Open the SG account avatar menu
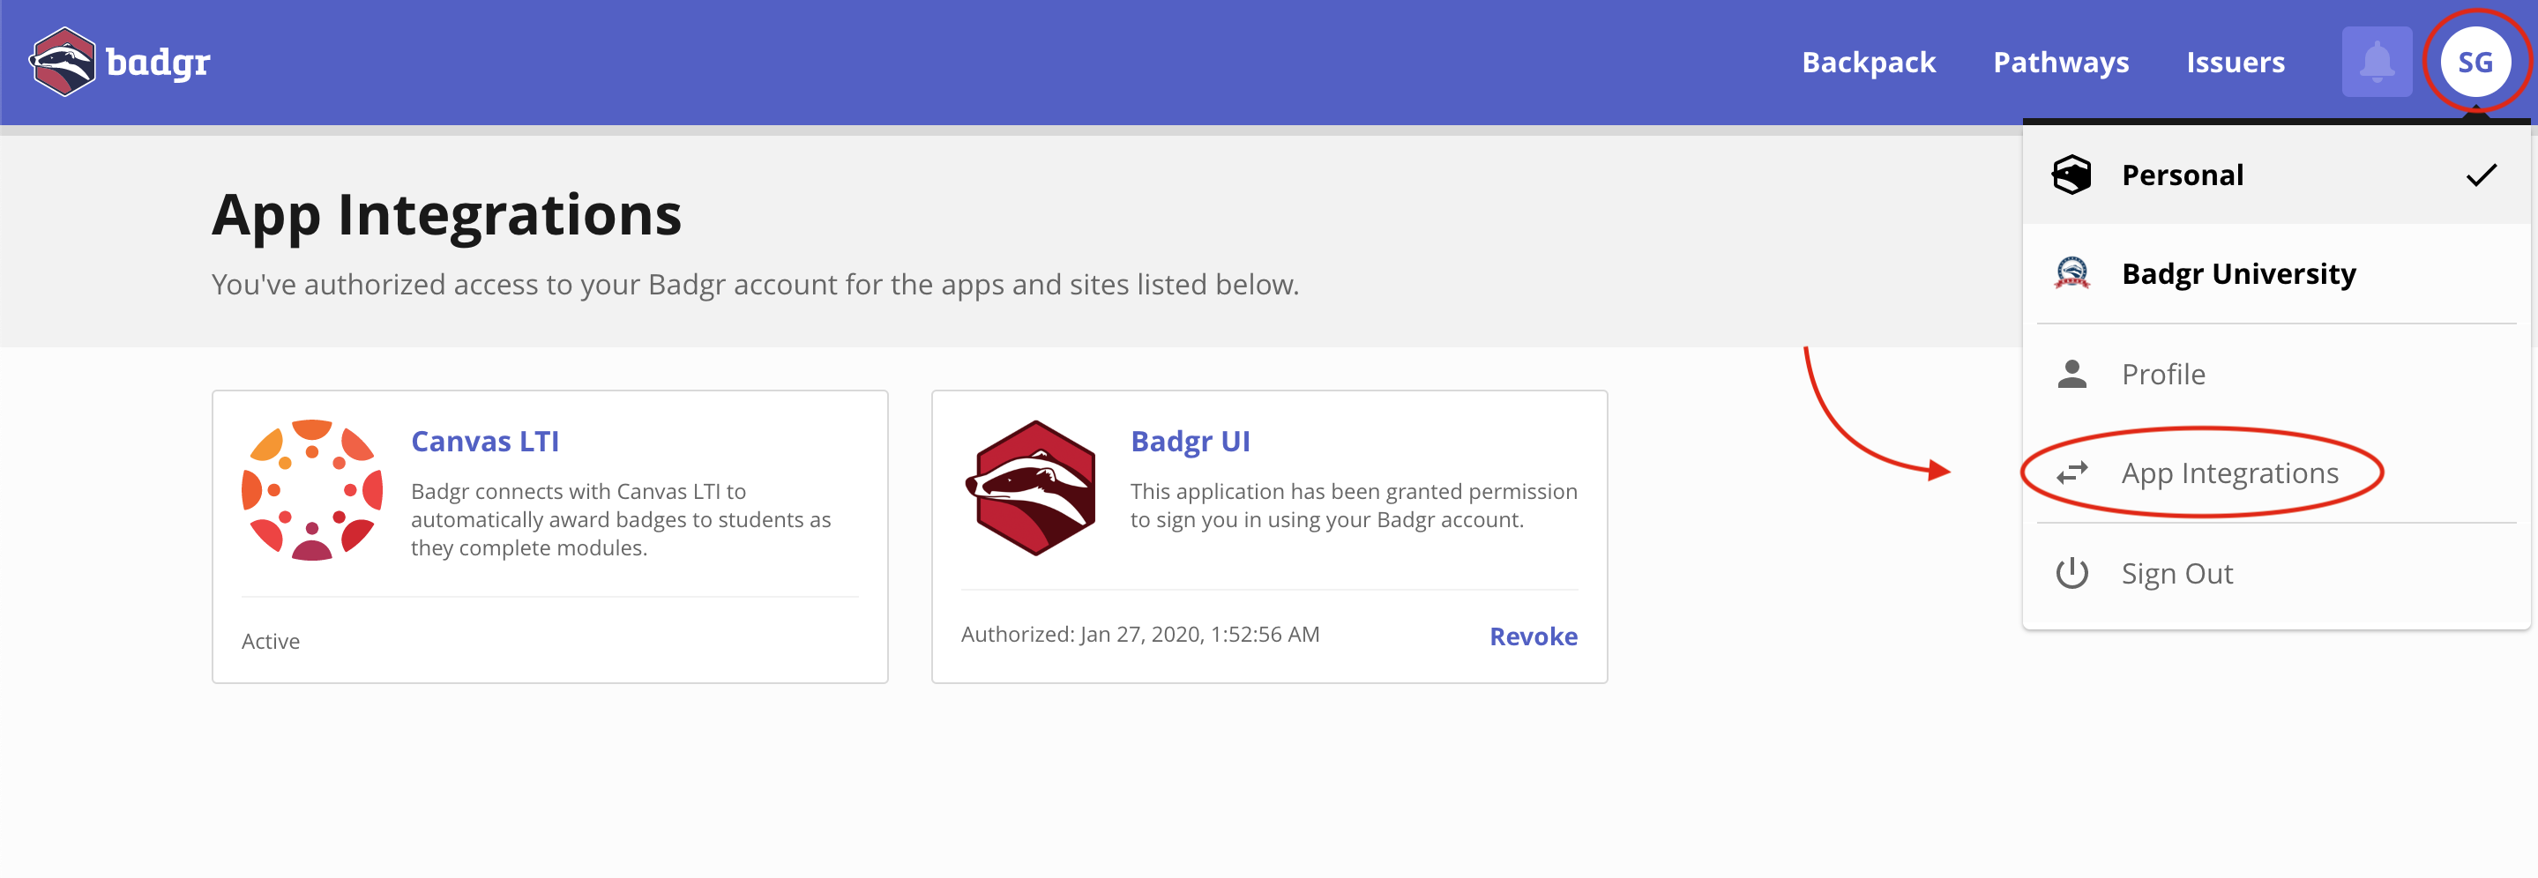Screen dimensions: 2538x878 click(x=2475, y=62)
